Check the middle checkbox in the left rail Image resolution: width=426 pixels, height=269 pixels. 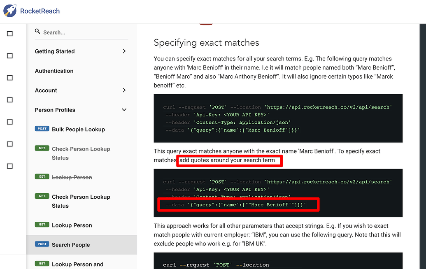[x=9, y=100]
